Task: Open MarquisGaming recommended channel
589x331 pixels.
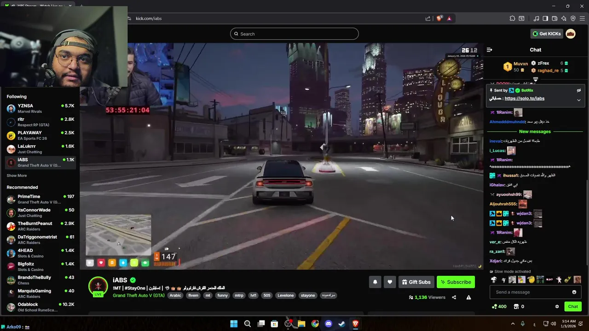Action: [40, 293]
